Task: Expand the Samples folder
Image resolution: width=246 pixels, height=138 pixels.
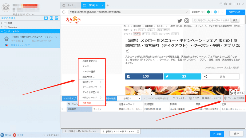Action: coord(2,27)
